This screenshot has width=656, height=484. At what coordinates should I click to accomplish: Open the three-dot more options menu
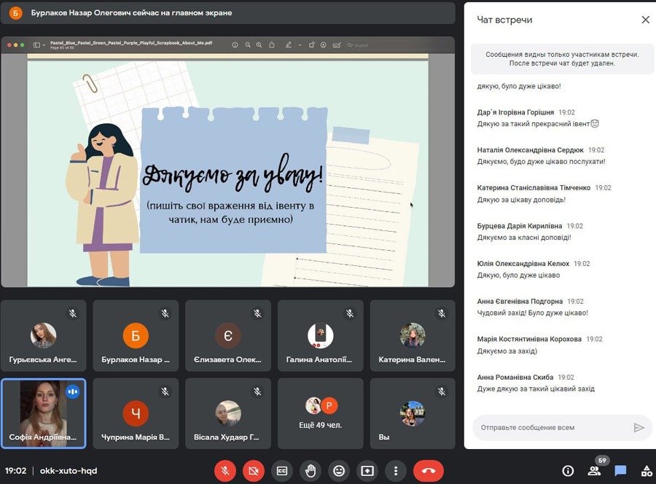pyautogui.click(x=395, y=471)
